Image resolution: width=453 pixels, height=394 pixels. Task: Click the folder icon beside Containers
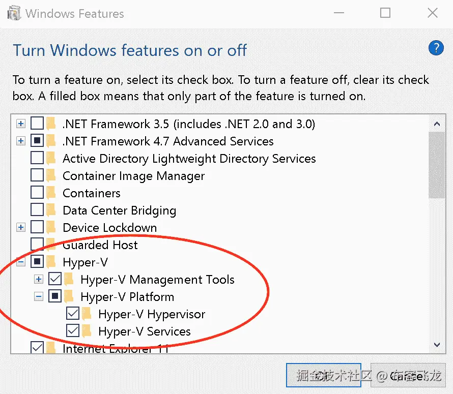tap(51, 193)
